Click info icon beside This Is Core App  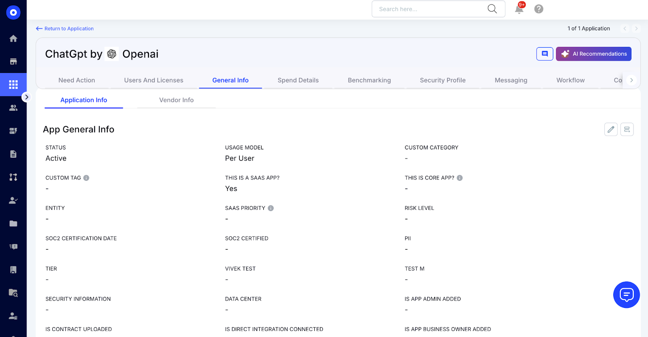pos(460,178)
